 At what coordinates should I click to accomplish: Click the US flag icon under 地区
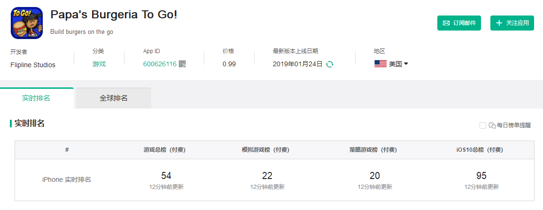(x=380, y=64)
